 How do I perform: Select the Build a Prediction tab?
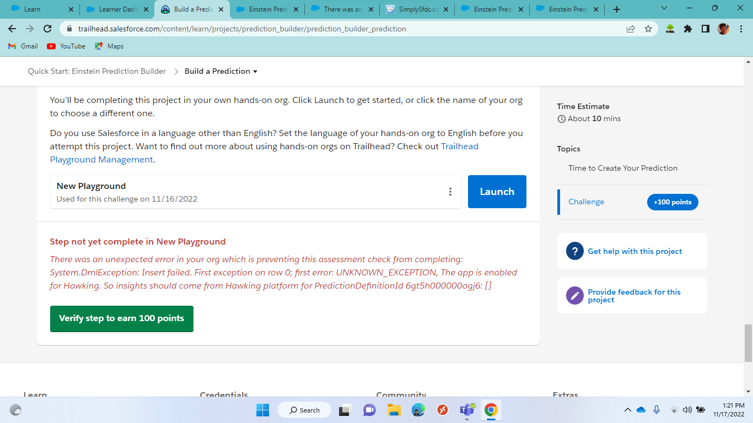click(192, 9)
